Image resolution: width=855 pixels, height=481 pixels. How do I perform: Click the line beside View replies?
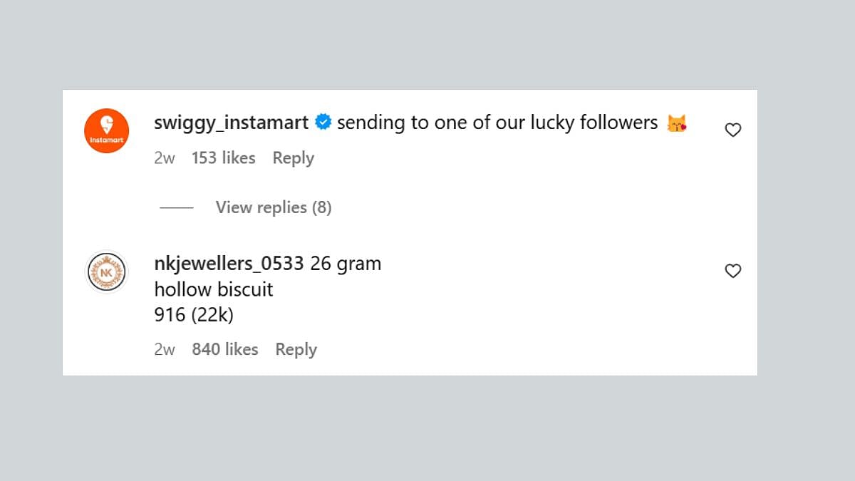tap(176, 207)
